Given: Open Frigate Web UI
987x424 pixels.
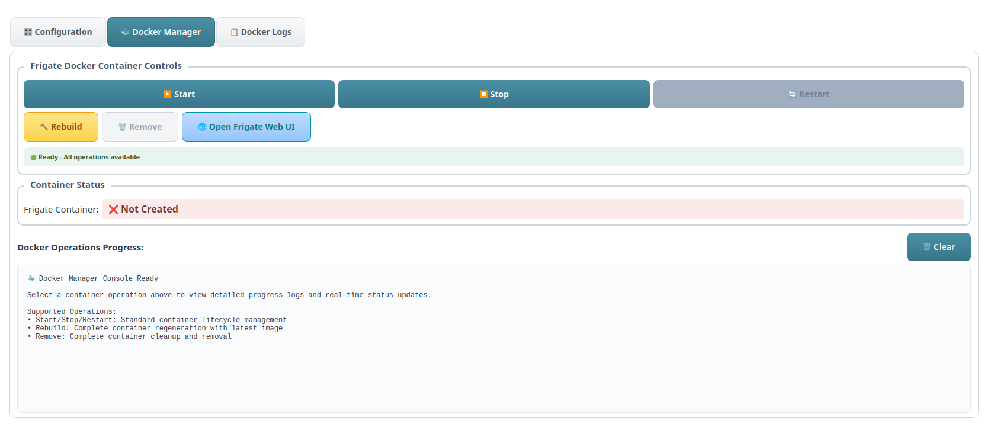Looking at the screenshot, I should [x=246, y=127].
